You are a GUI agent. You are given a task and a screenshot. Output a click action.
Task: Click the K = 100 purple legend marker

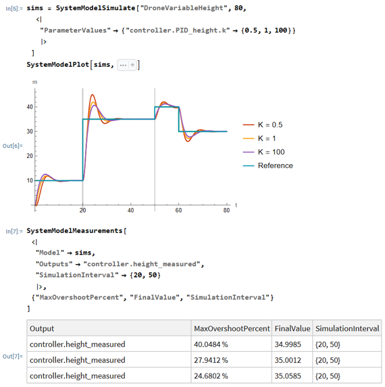[249, 152]
